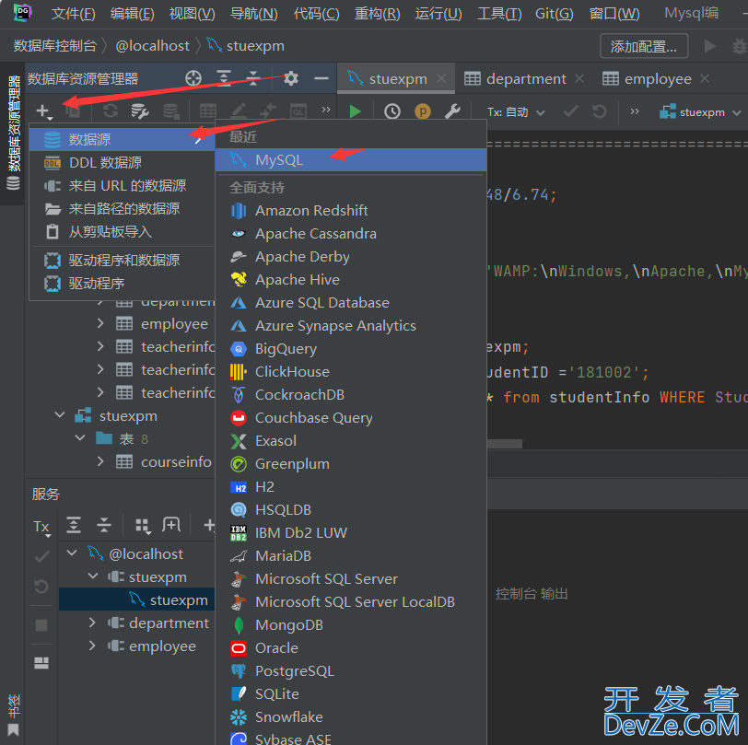Open explorer settings gear icon
The height and width of the screenshot is (745, 748).
tap(291, 78)
